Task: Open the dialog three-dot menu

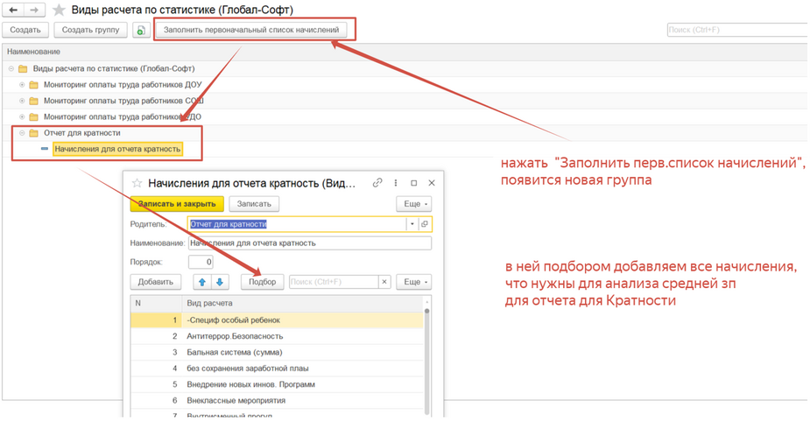Action: (x=396, y=183)
